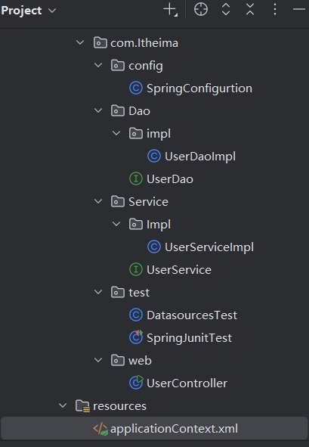Collapse the config package chevron

pyautogui.click(x=98, y=65)
